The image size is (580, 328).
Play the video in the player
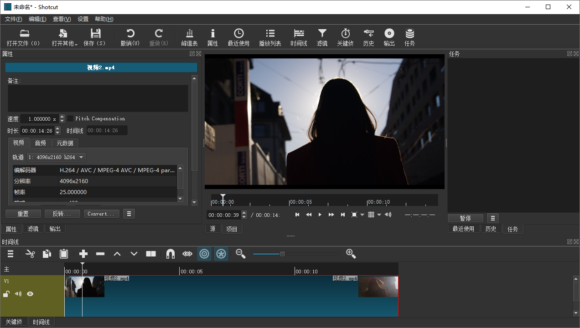(x=320, y=215)
